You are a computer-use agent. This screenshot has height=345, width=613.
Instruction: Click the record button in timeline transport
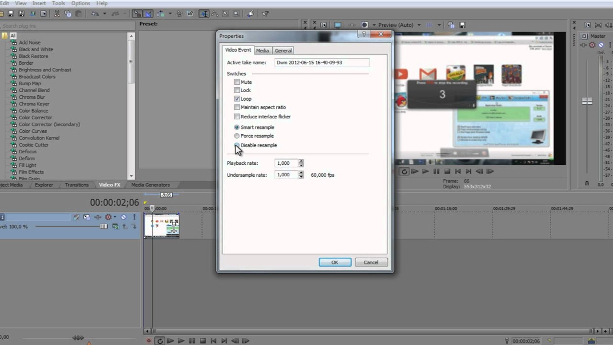(149, 341)
